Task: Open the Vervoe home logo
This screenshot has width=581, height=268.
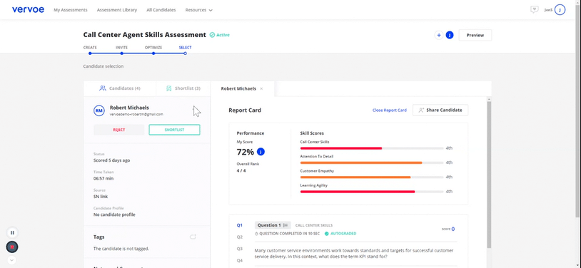Action: point(28,10)
